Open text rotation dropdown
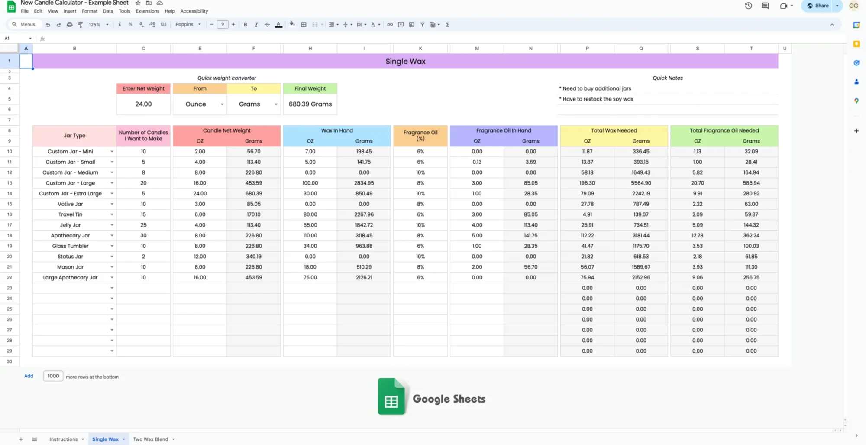 (375, 25)
